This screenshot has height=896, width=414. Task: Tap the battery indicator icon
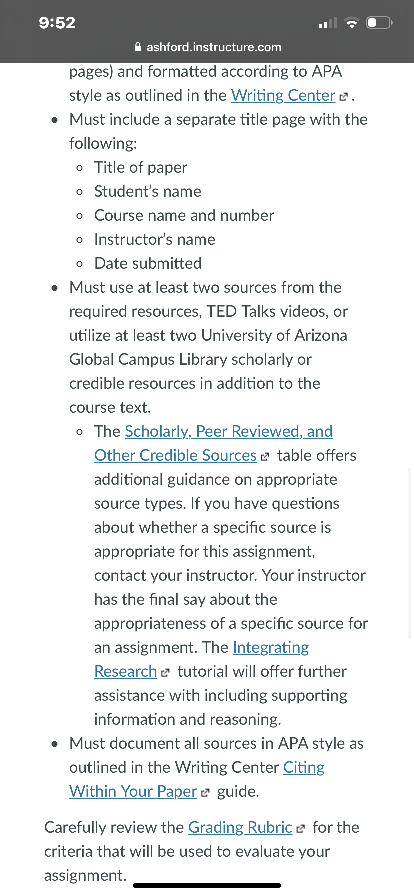[x=380, y=23]
